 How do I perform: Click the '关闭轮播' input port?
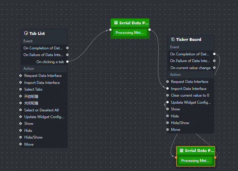21,103
